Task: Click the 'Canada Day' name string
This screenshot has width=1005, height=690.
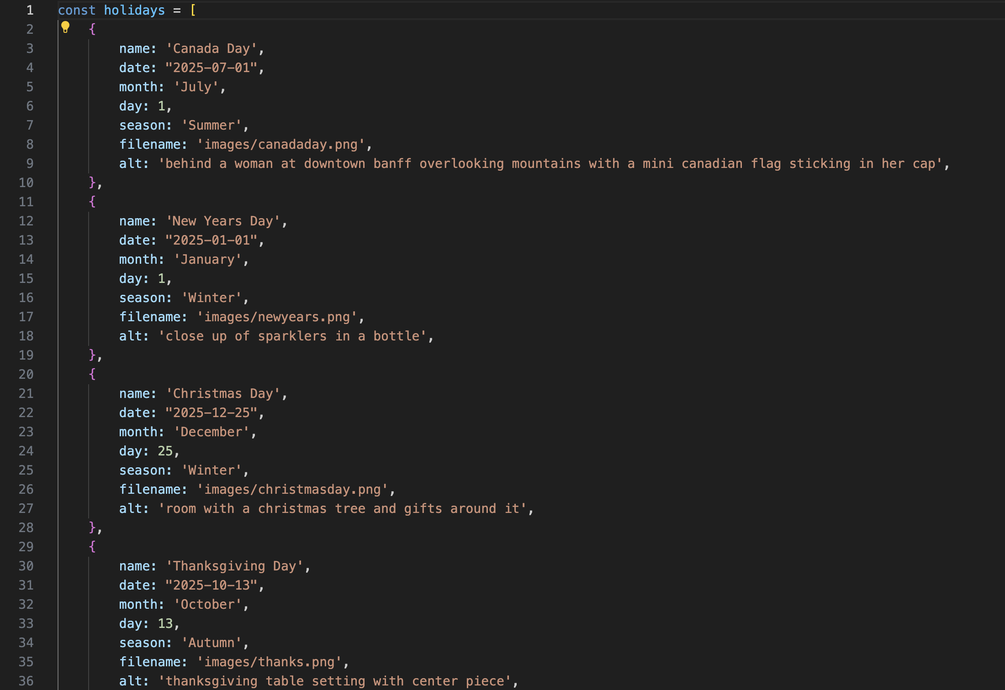Action: point(212,48)
